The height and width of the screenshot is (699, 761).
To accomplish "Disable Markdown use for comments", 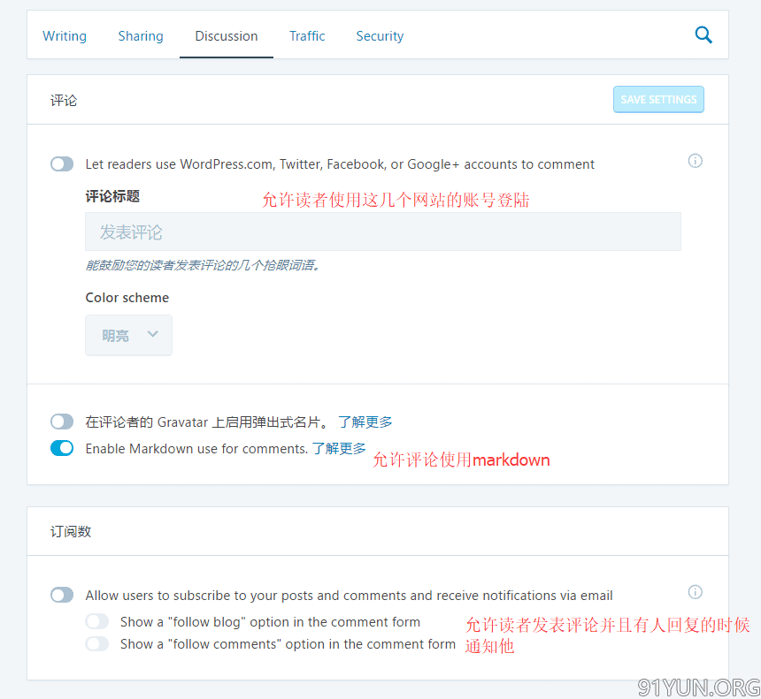I will click(62, 449).
